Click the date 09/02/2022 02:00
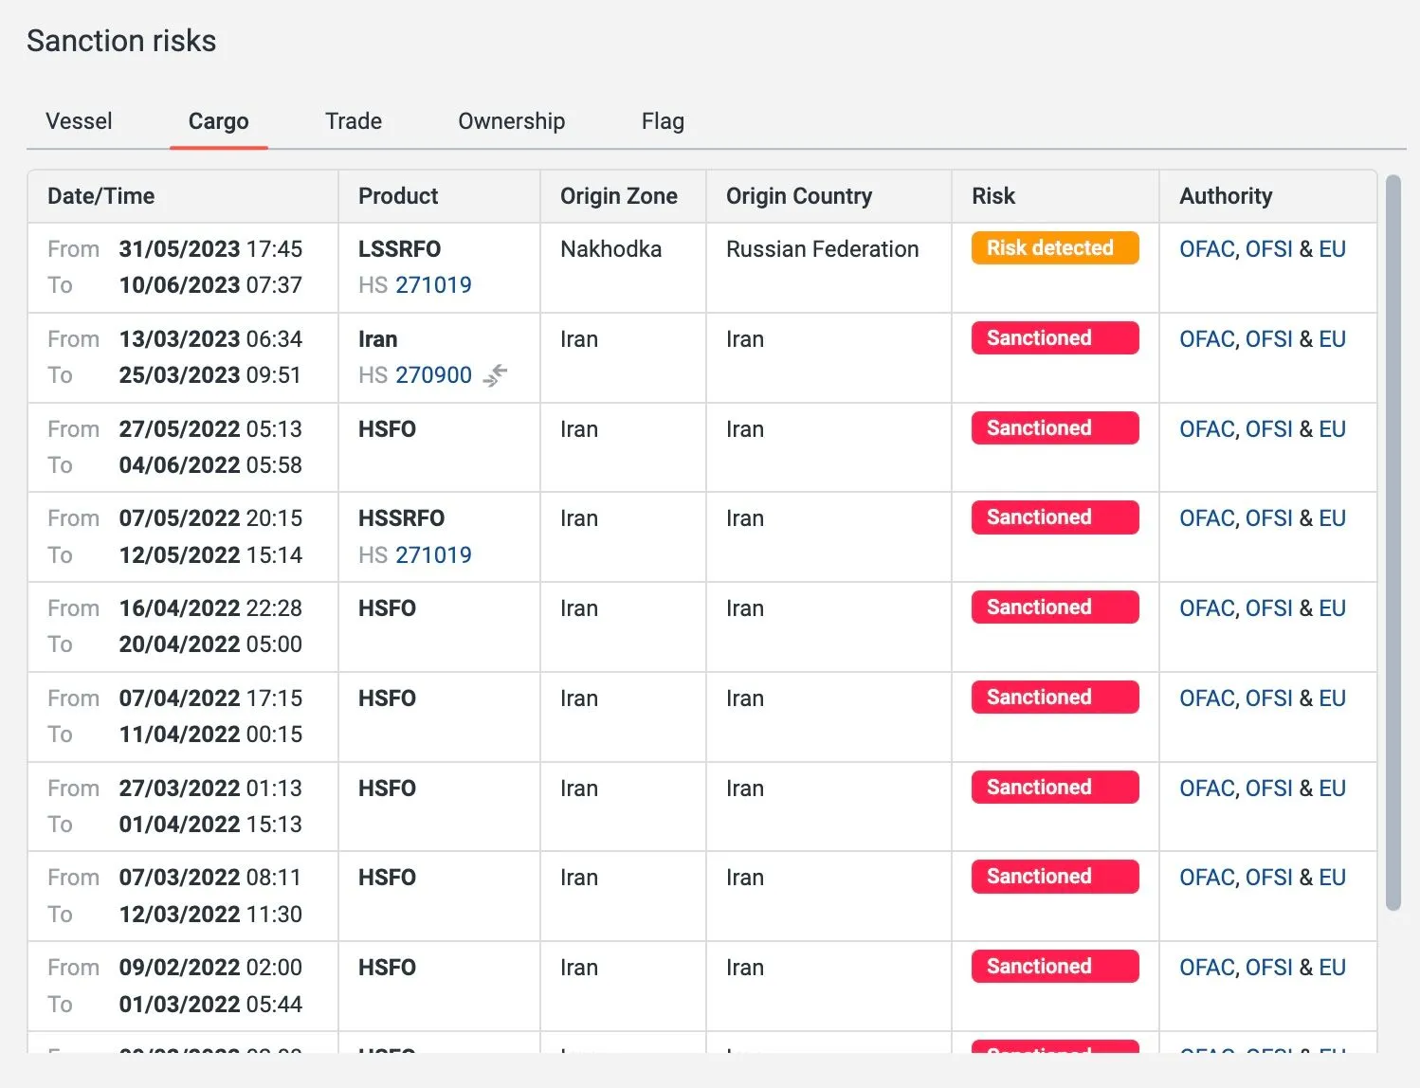 pyautogui.click(x=210, y=968)
